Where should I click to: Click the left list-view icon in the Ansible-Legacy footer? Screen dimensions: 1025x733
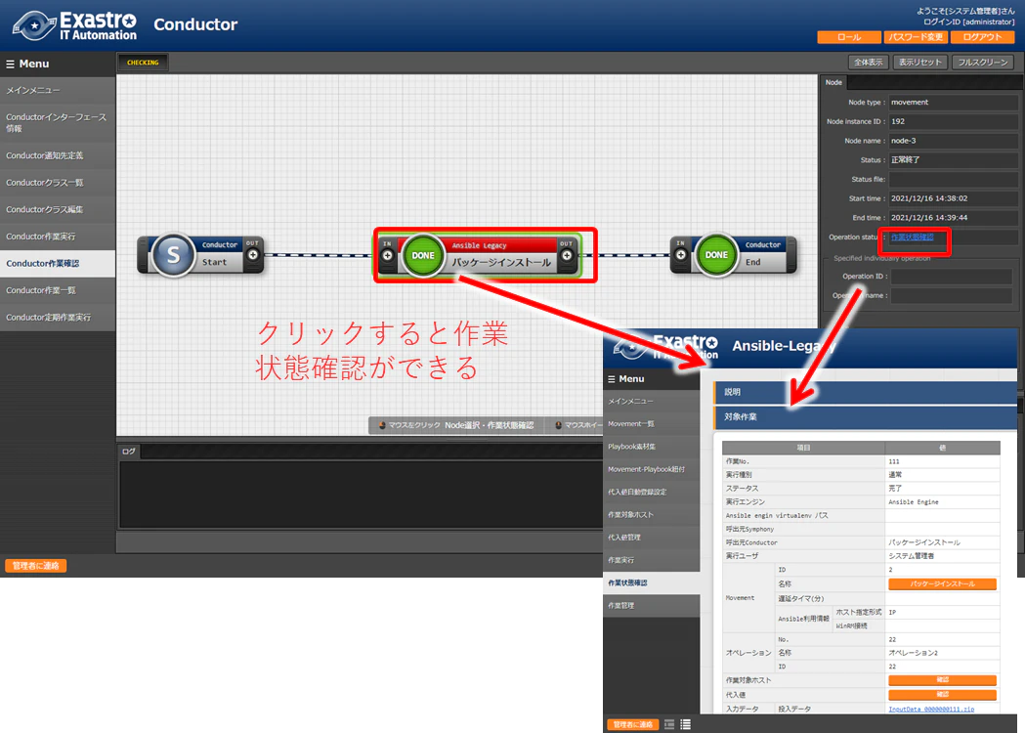pos(669,724)
